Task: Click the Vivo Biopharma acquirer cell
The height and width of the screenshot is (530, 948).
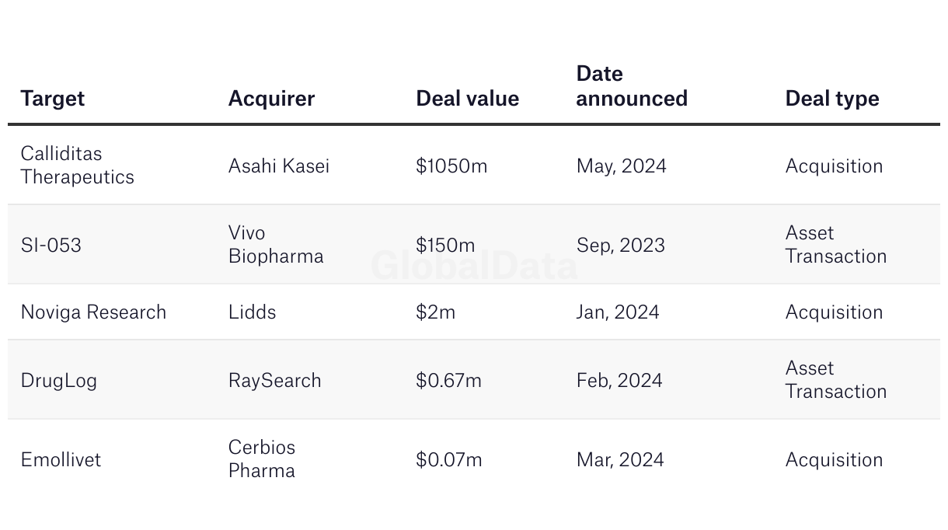Action: coord(276,245)
